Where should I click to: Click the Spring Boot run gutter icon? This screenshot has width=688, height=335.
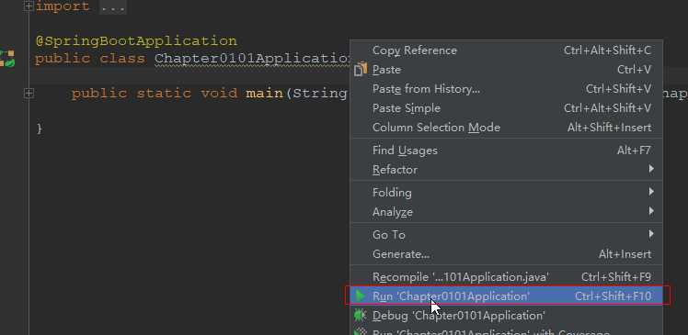point(8,59)
